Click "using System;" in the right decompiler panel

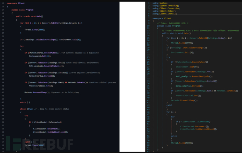click(160, 3)
